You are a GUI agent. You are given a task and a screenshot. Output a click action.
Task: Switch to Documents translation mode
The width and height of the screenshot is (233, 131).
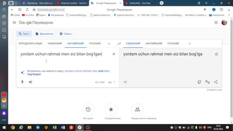pos(44,34)
